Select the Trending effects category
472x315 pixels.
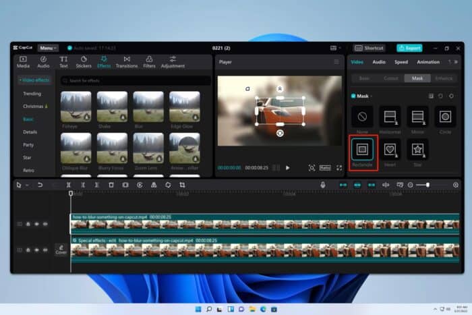click(x=32, y=94)
